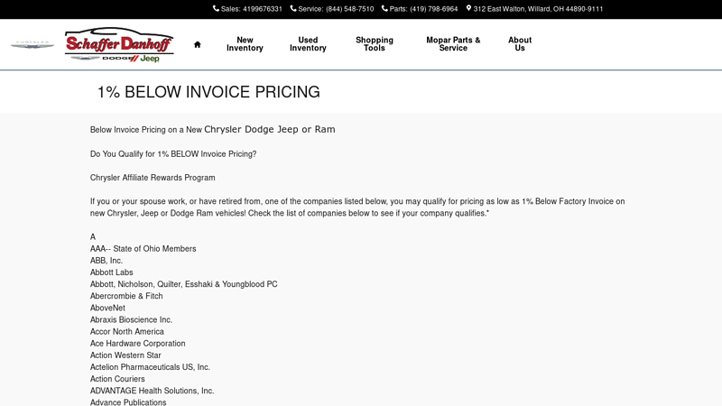Click 'Do You Qualify for 1% BELOW Invoice Pricing?'
The width and height of the screenshot is (722, 406).
(x=173, y=153)
